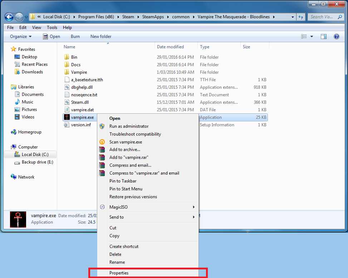Click Steam in the address breadcrumb
The height and width of the screenshot is (278, 348).
[x=128, y=17]
